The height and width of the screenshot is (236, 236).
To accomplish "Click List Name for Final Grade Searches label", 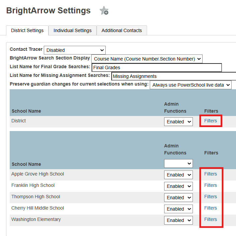I will [50, 67].
